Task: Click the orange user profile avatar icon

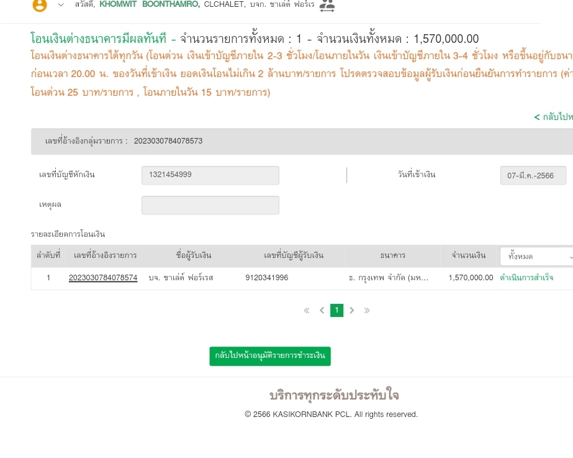Action: pyautogui.click(x=39, y=5)
